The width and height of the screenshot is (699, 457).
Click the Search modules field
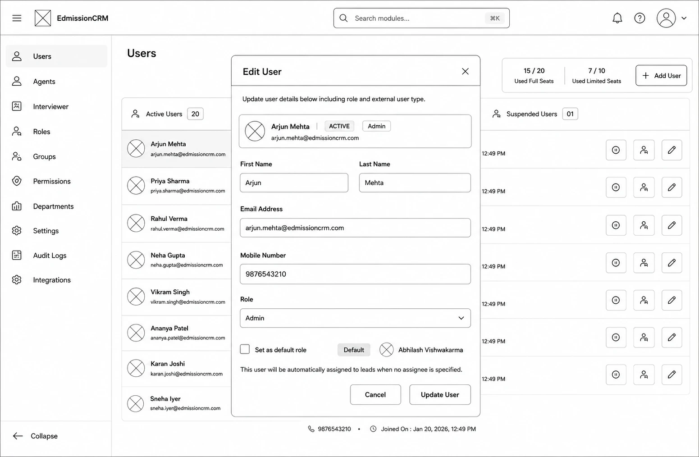pyautogui.click(x=421, y=18)
